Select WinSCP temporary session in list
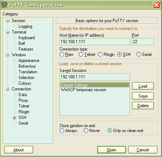The image size is (162, 157). coord(84,90)
